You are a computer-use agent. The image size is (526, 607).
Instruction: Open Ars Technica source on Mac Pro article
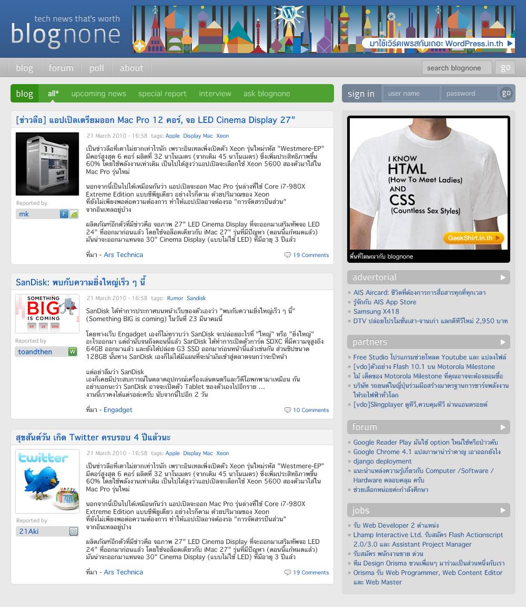(x=123, y=255)
